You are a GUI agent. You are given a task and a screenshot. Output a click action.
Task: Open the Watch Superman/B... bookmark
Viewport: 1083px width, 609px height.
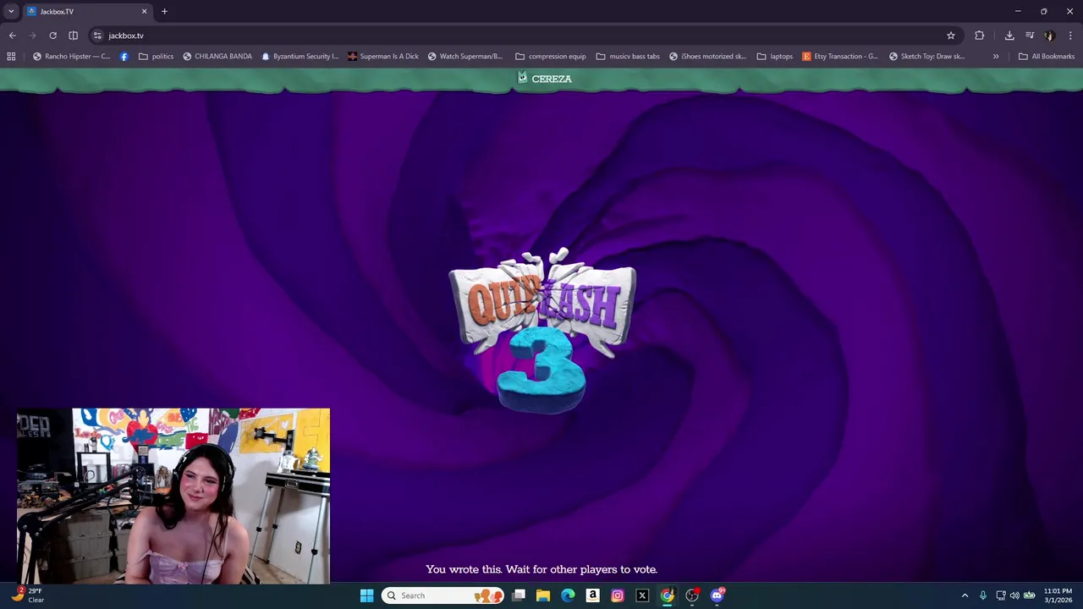point(465,57)
